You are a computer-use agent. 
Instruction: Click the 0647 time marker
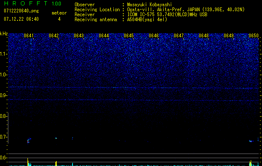pos(179,36)
